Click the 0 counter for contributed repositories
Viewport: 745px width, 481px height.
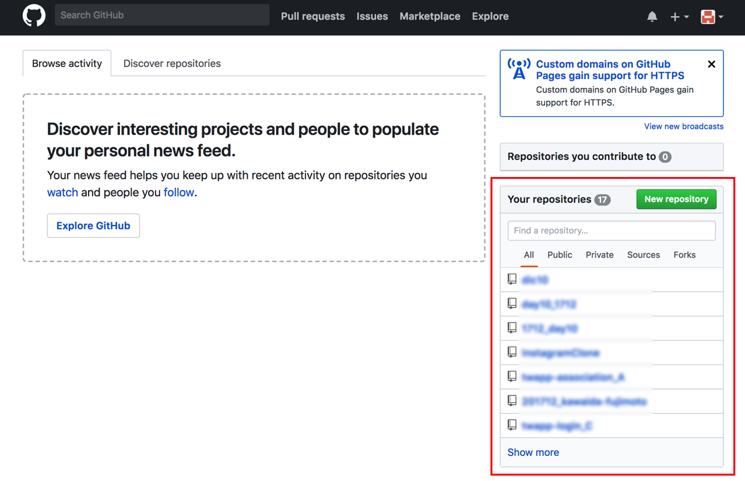[665, 157]
